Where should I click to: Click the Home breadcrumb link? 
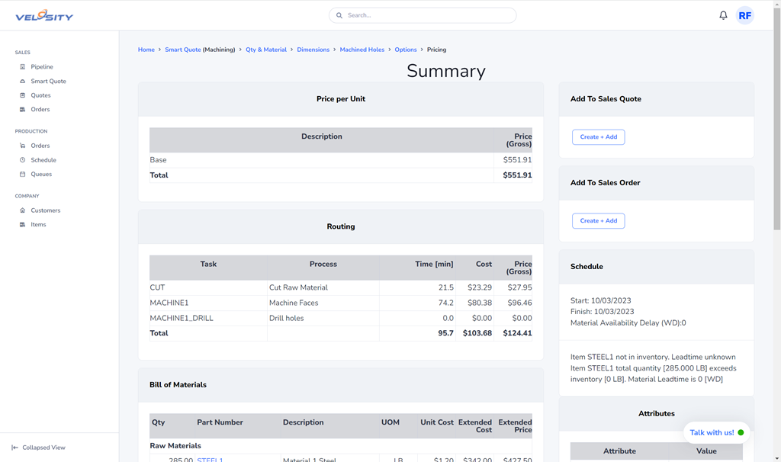(146, 50)
